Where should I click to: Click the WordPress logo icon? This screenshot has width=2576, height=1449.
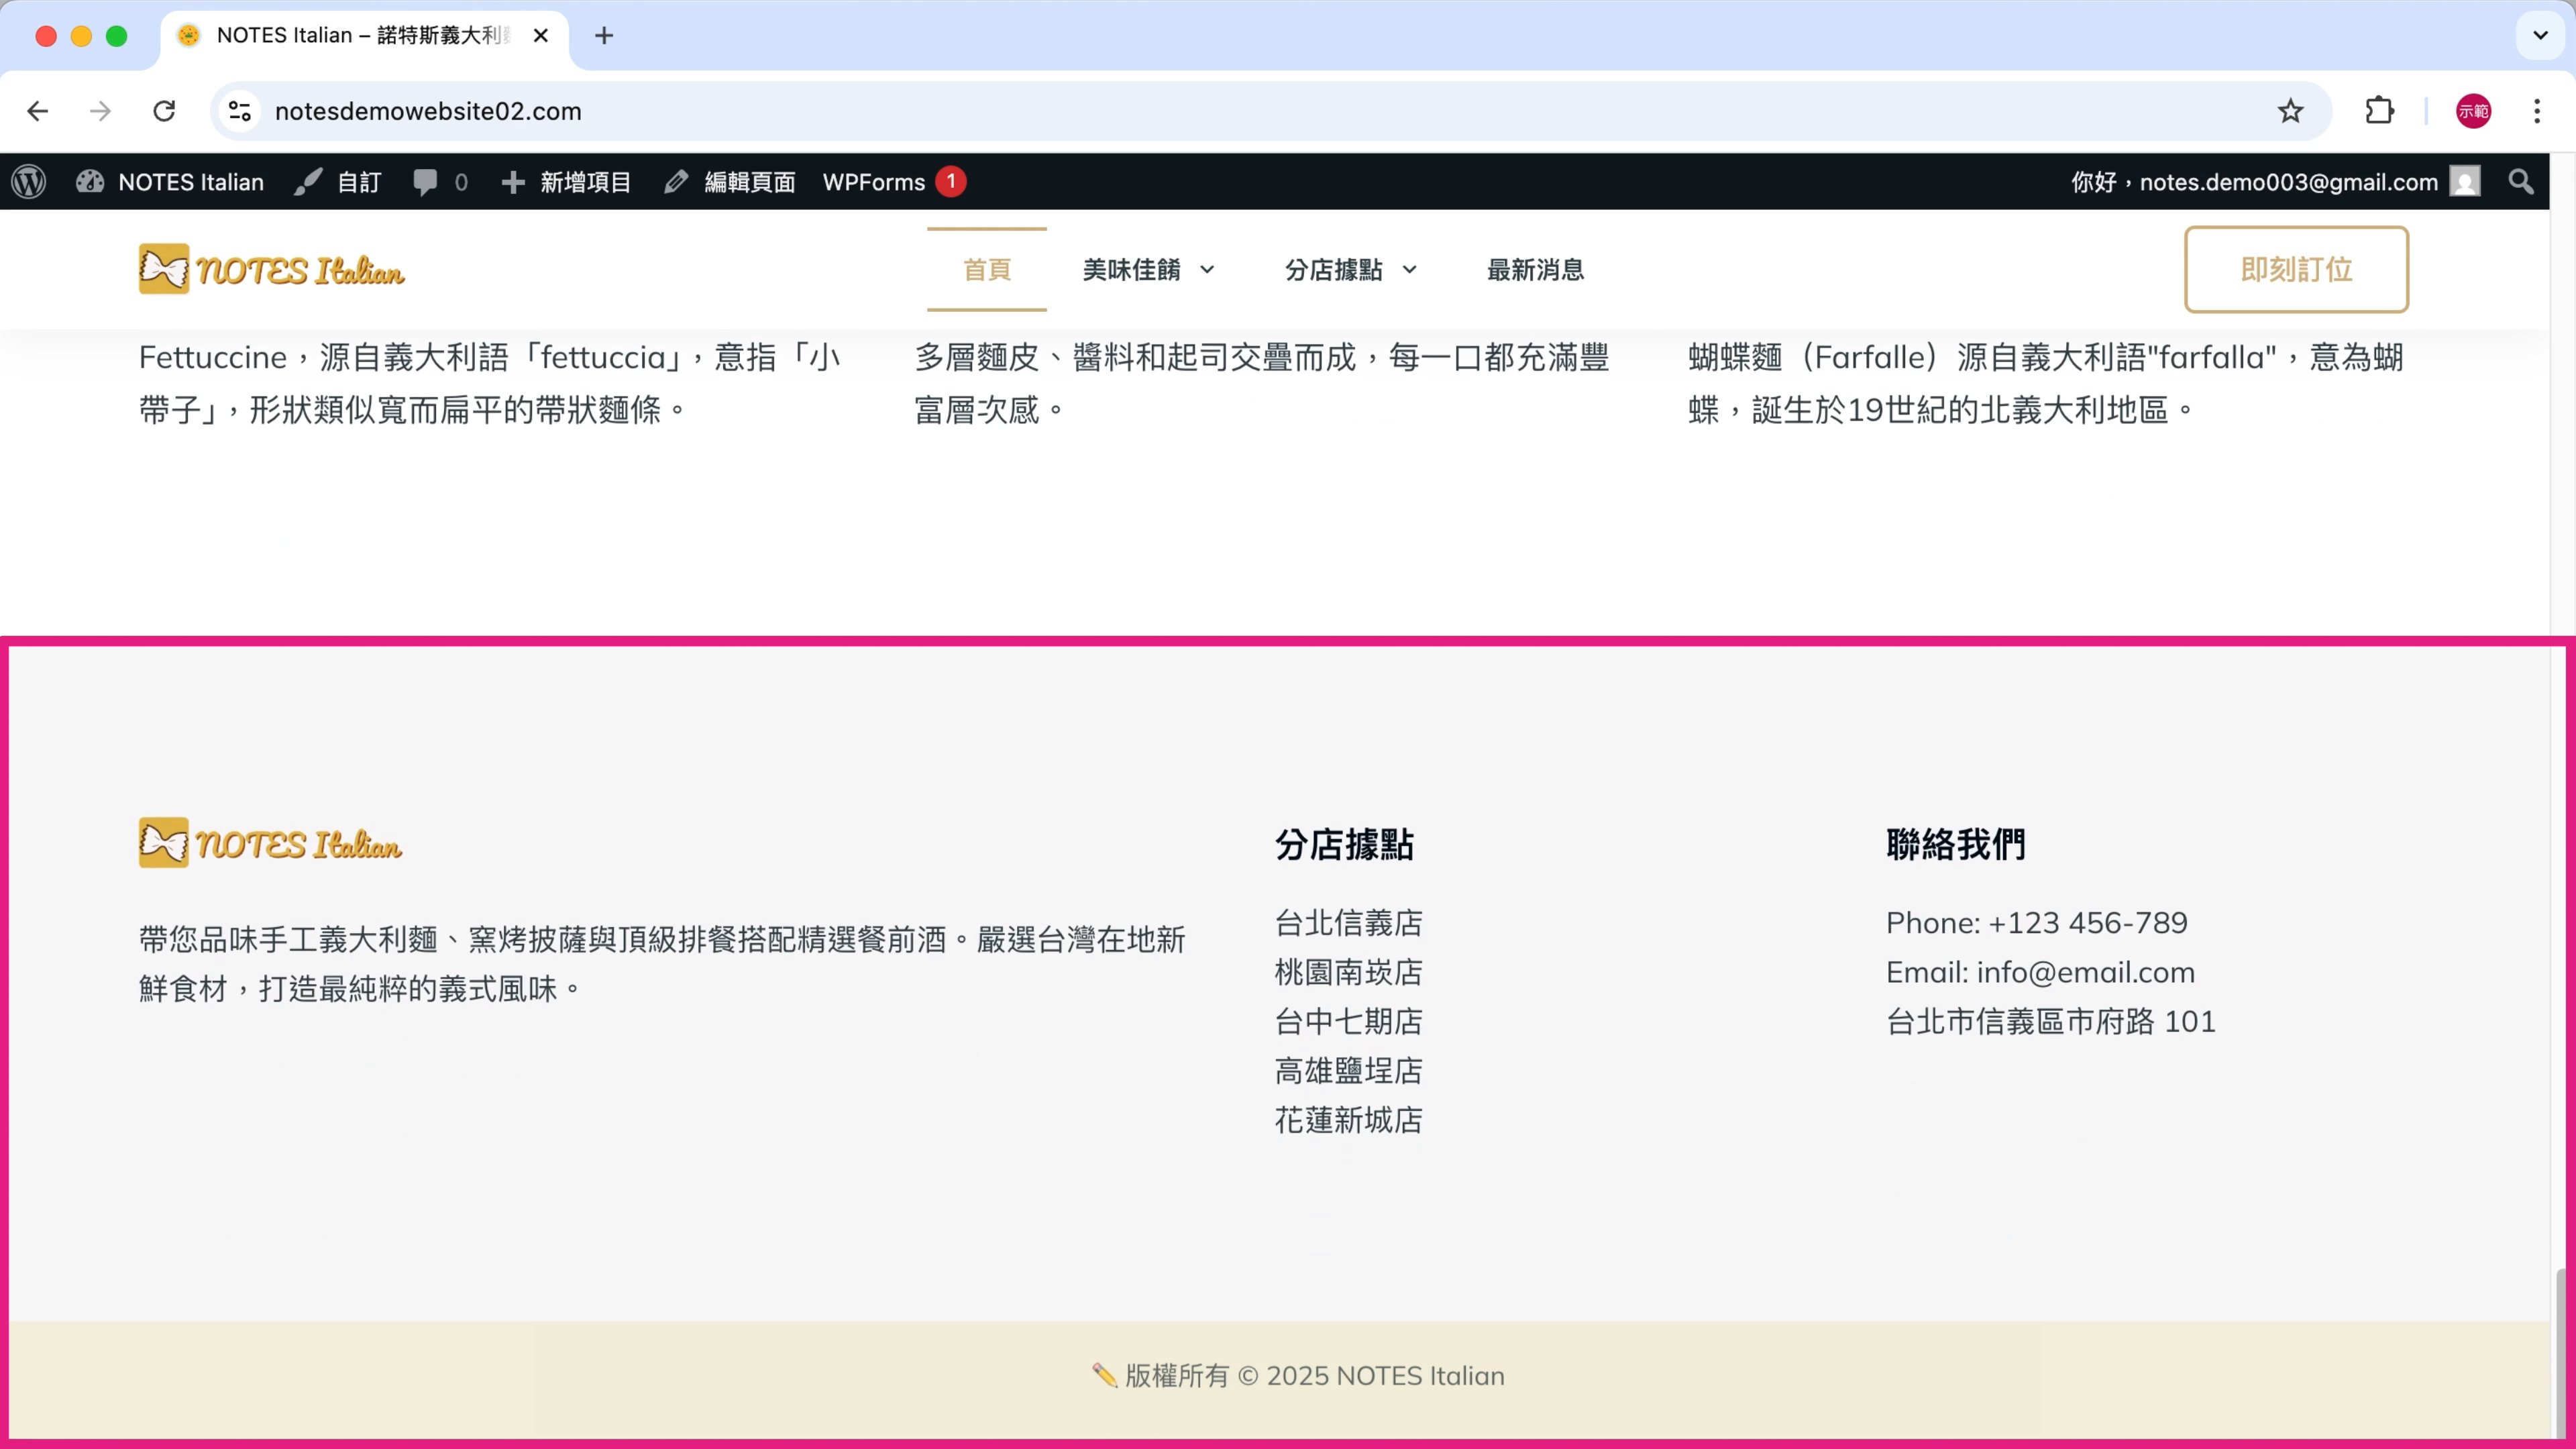[x=29, y=182]
